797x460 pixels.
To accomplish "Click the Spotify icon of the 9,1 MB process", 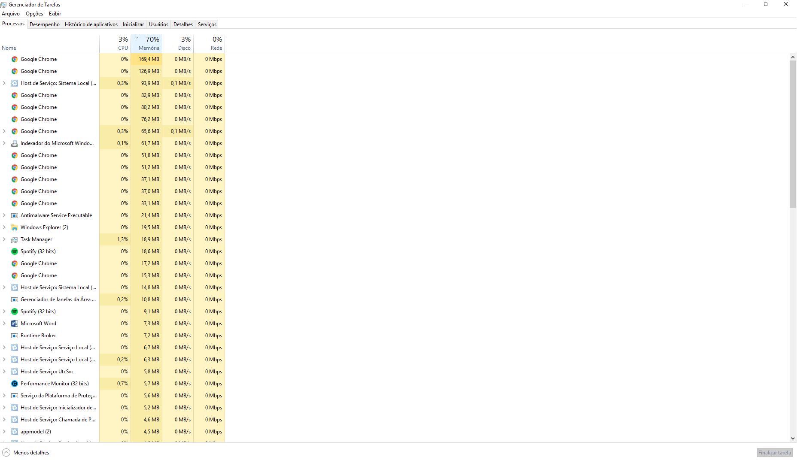I will click(x=15, y=312).
